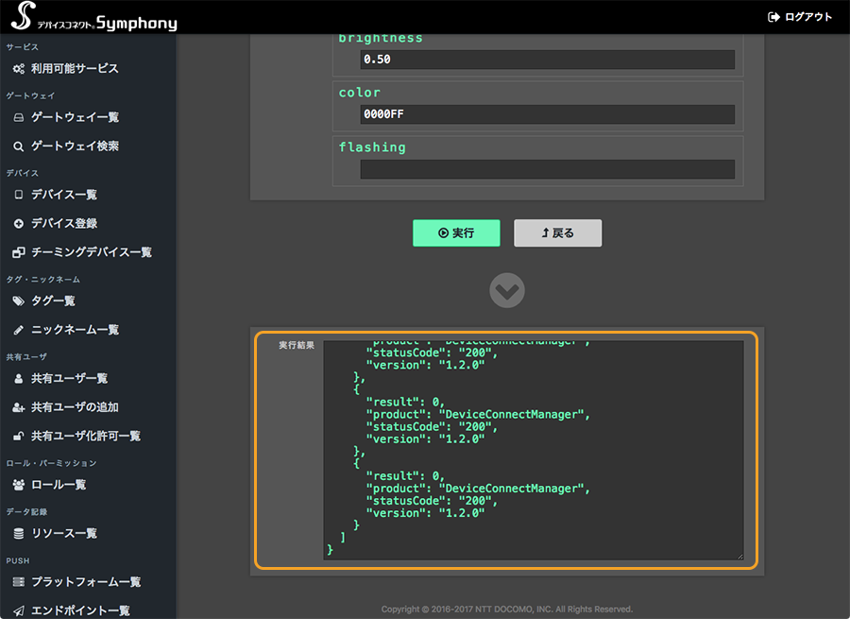This screenshot has height=619, width=850.
Task: Click the round down-chevron icon
Action: click(507, 290)
